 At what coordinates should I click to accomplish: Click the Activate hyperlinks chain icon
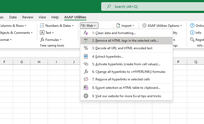(86, 64)
